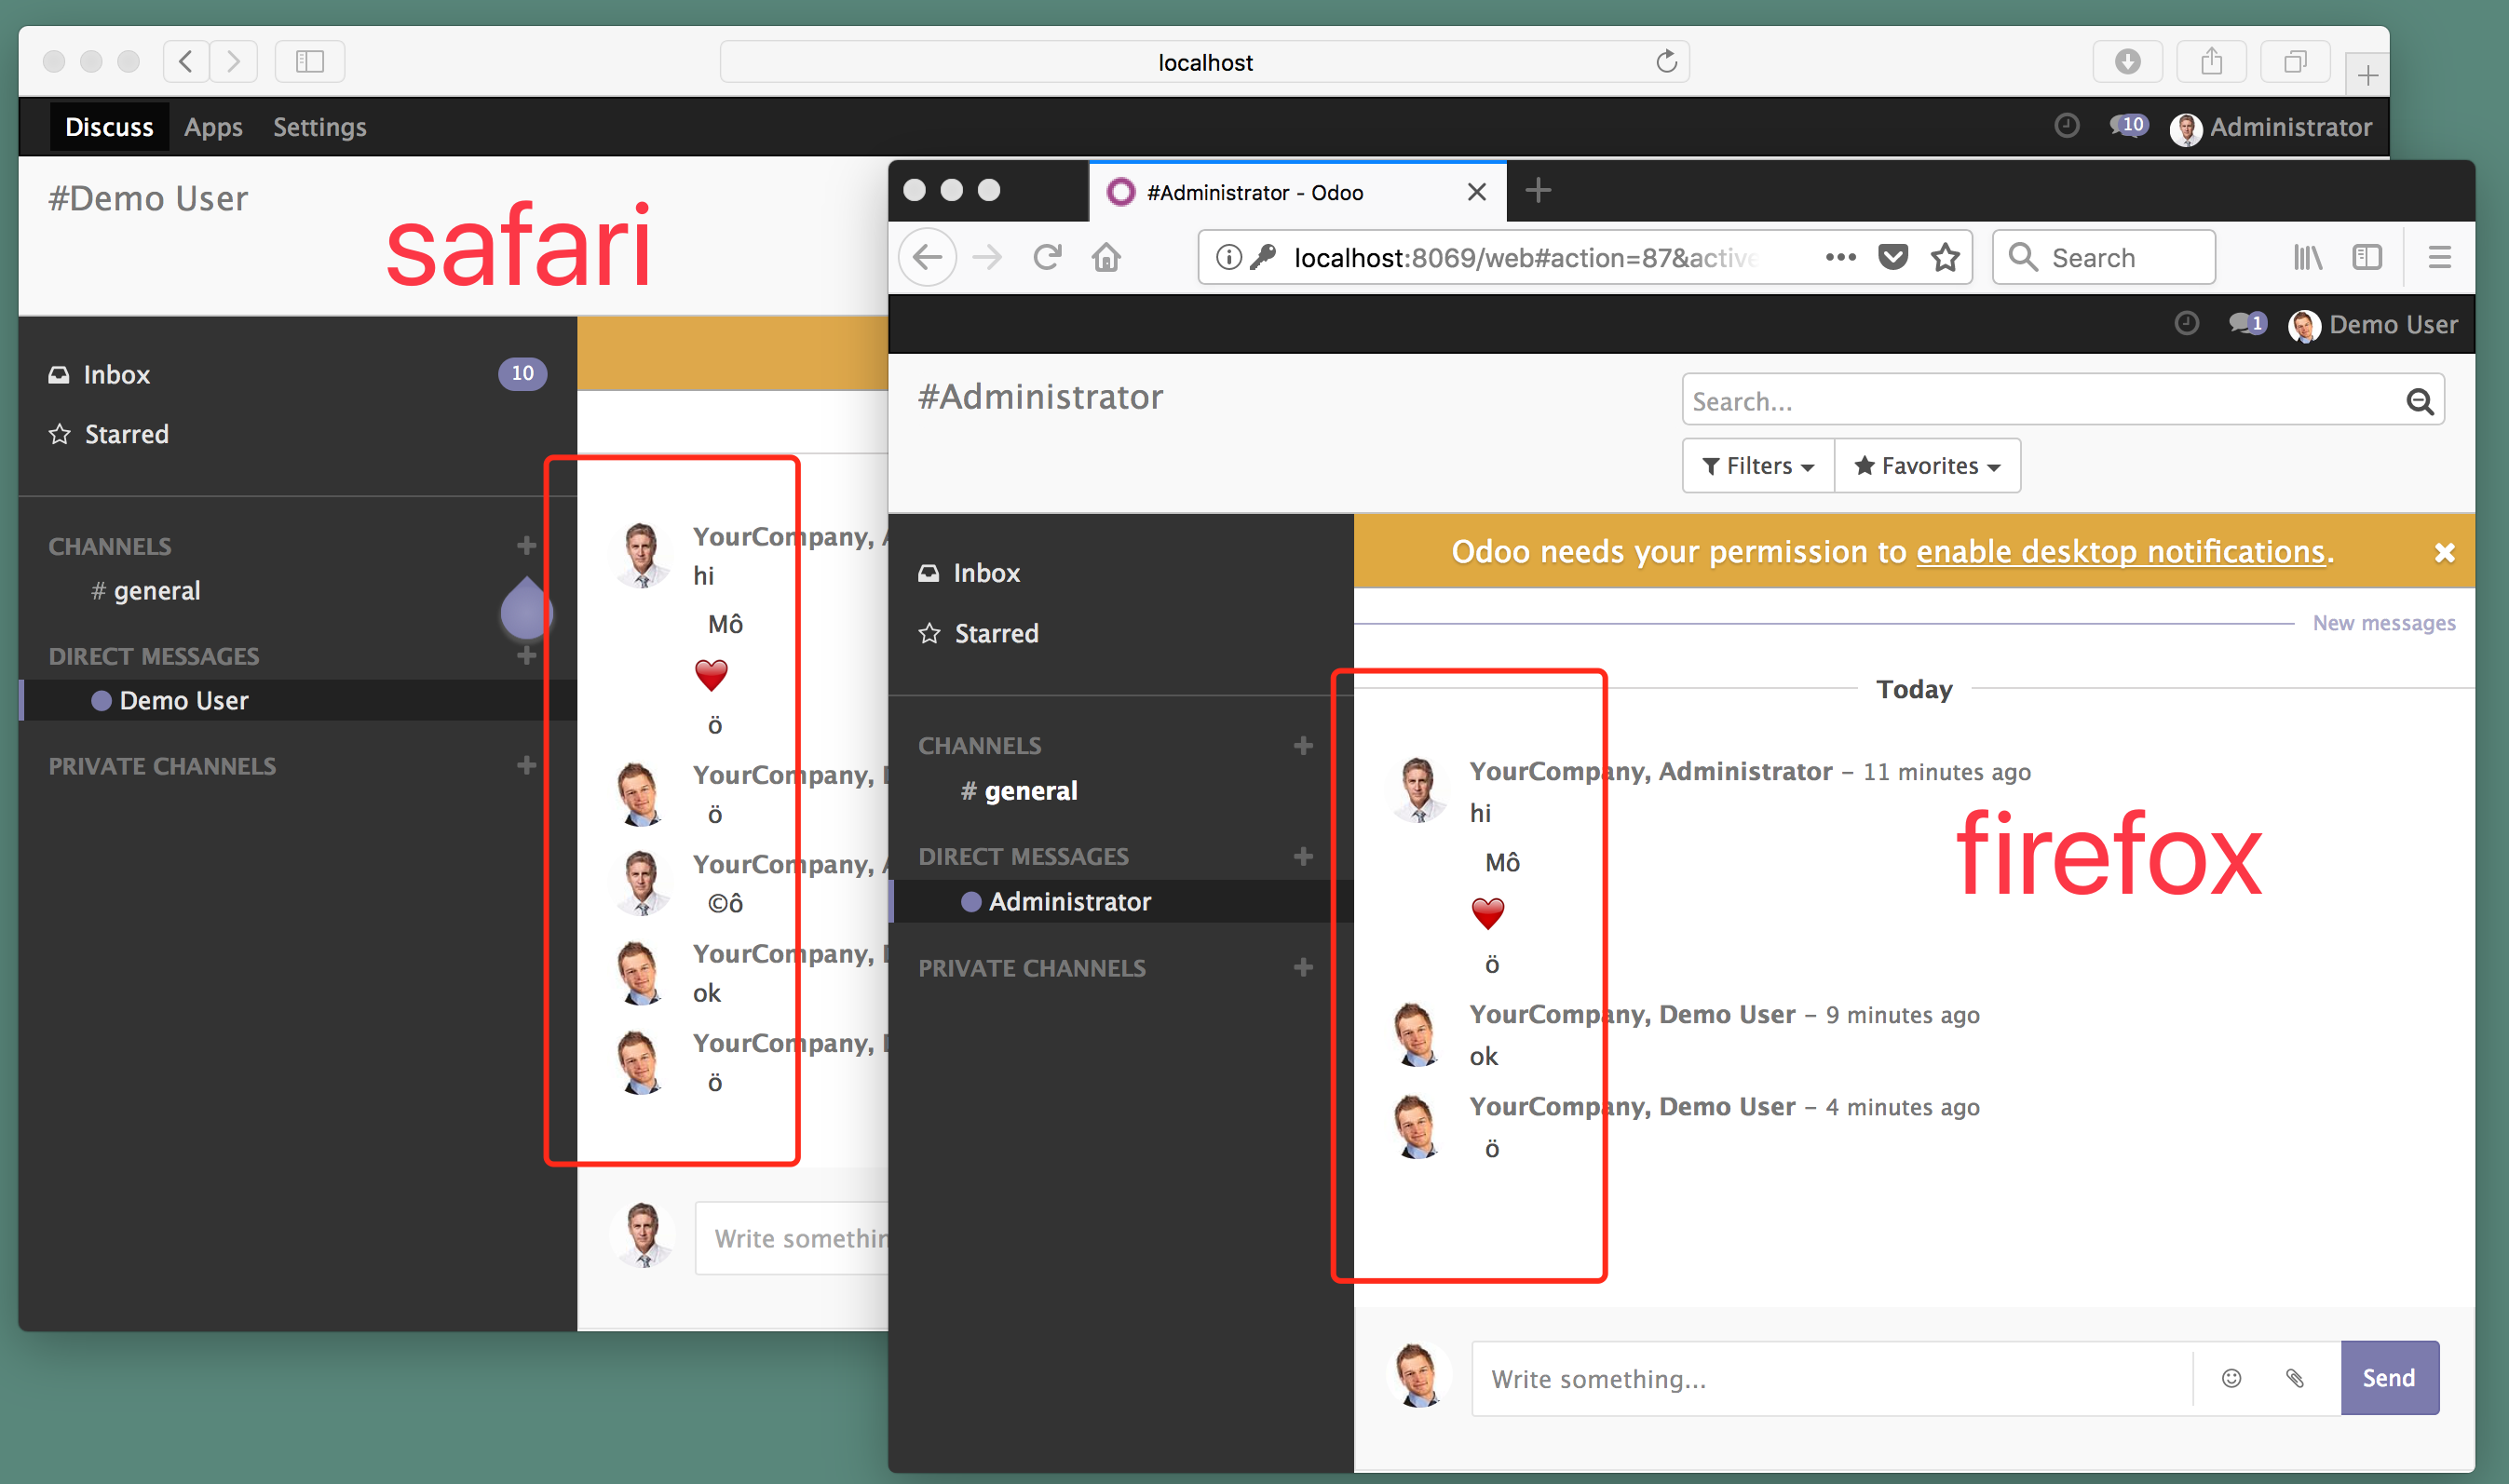
Task: Open Administrator direct message
Action: coord(1120,901)
